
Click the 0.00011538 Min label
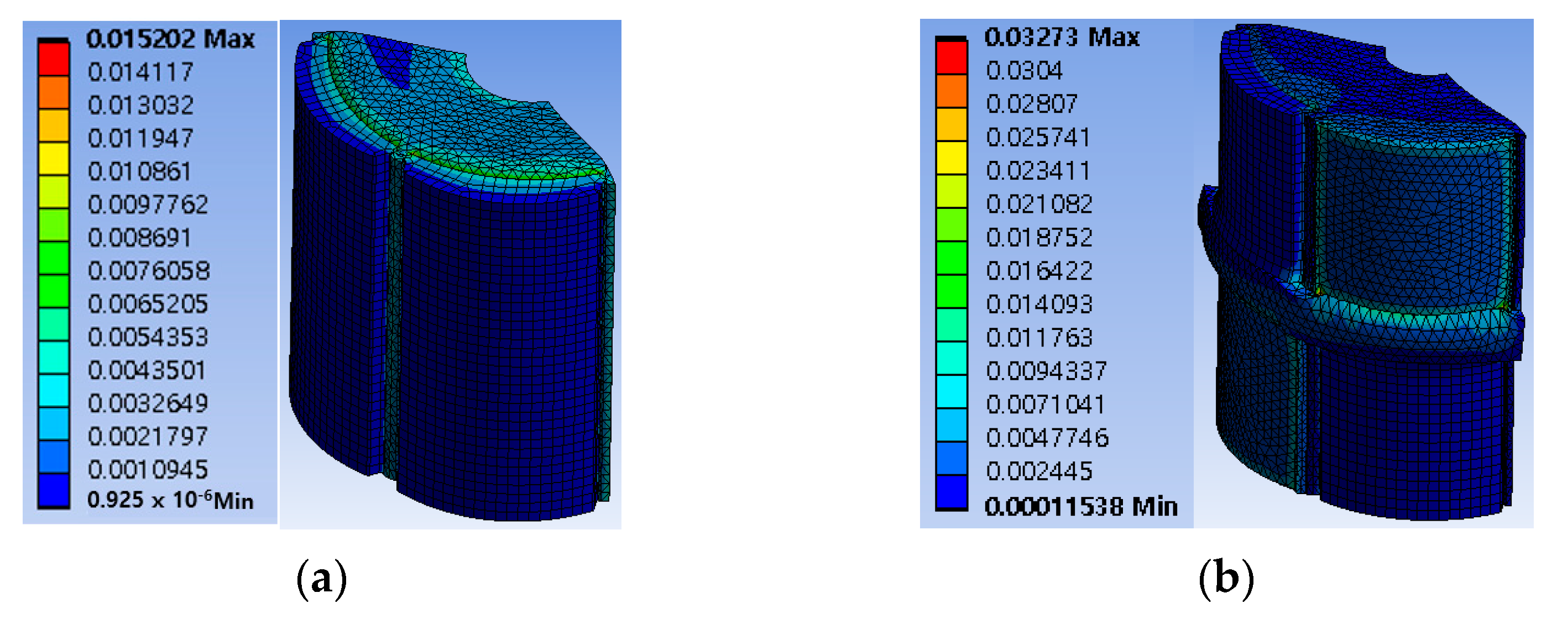[1081, 506]
